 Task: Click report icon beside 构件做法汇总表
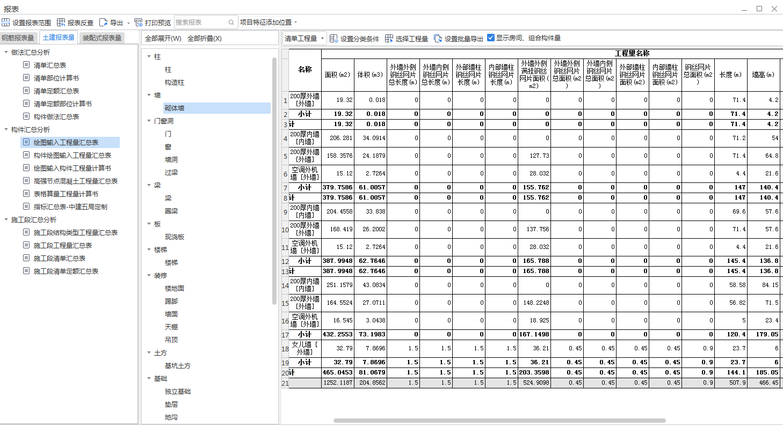coord(26,116)
